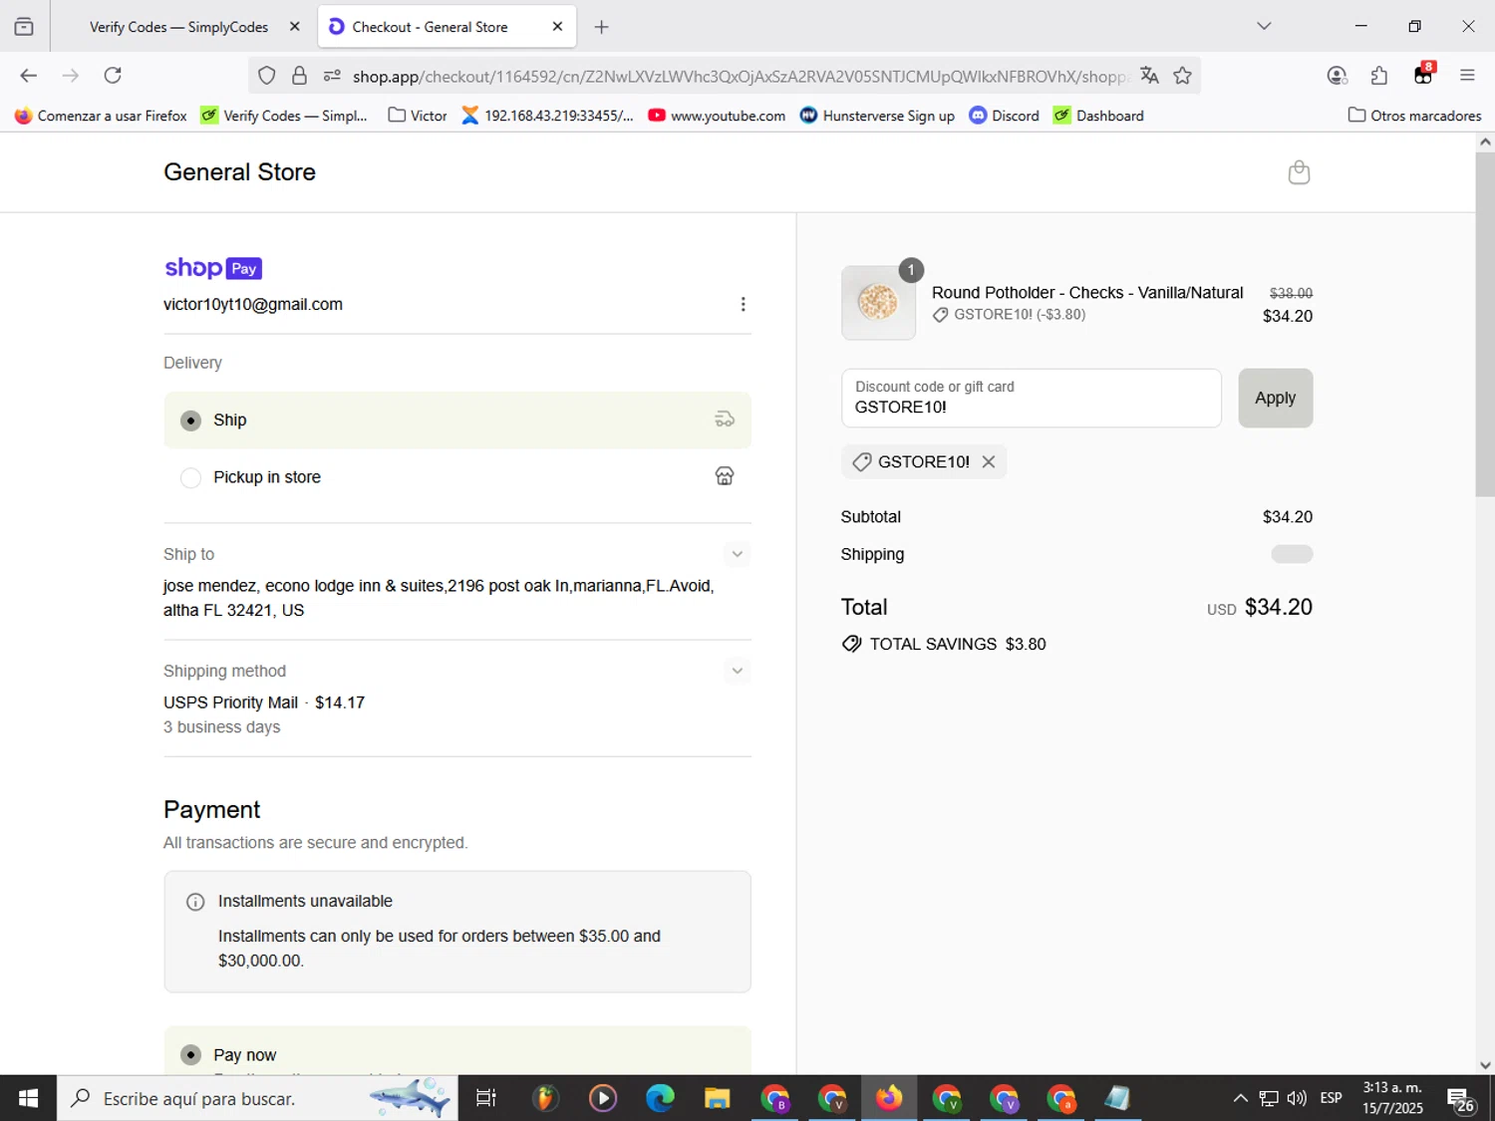Open the list all tabs dropdown arrow
The width and height of the screenshot is (1495, 1121).
click(x=1264, y=27)
